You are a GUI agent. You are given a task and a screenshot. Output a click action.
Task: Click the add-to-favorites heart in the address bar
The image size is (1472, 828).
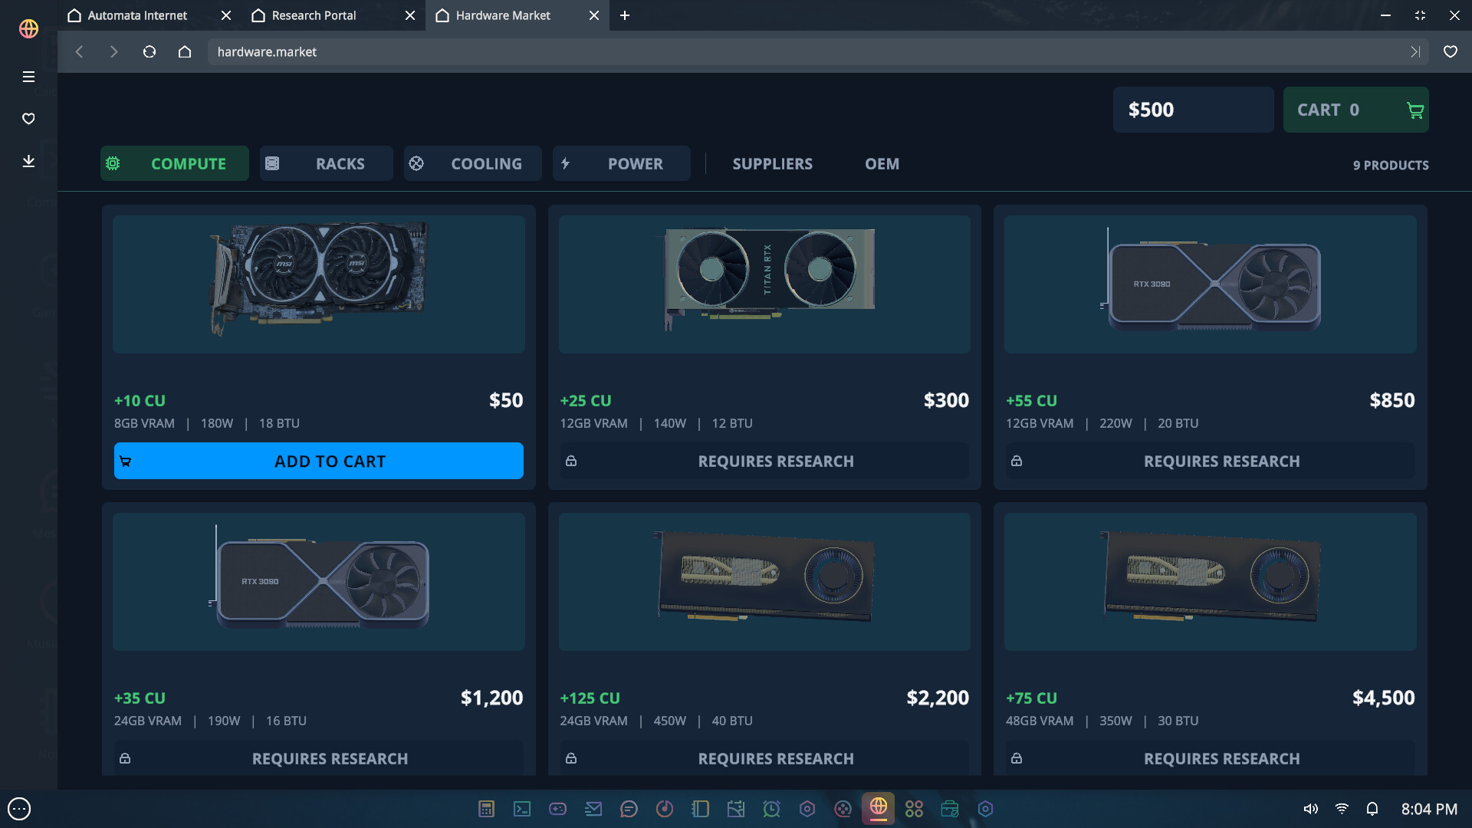pos(1451,51)
